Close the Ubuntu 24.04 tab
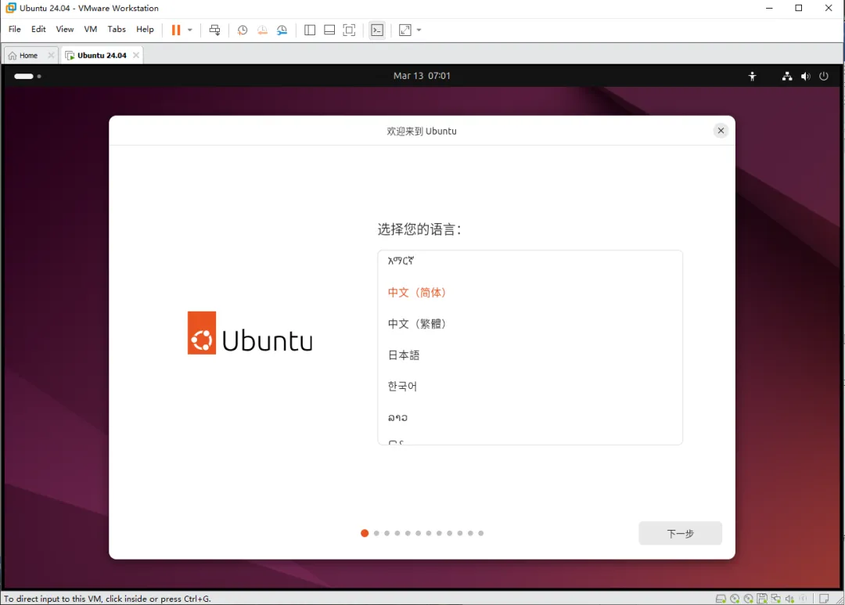 136,55
